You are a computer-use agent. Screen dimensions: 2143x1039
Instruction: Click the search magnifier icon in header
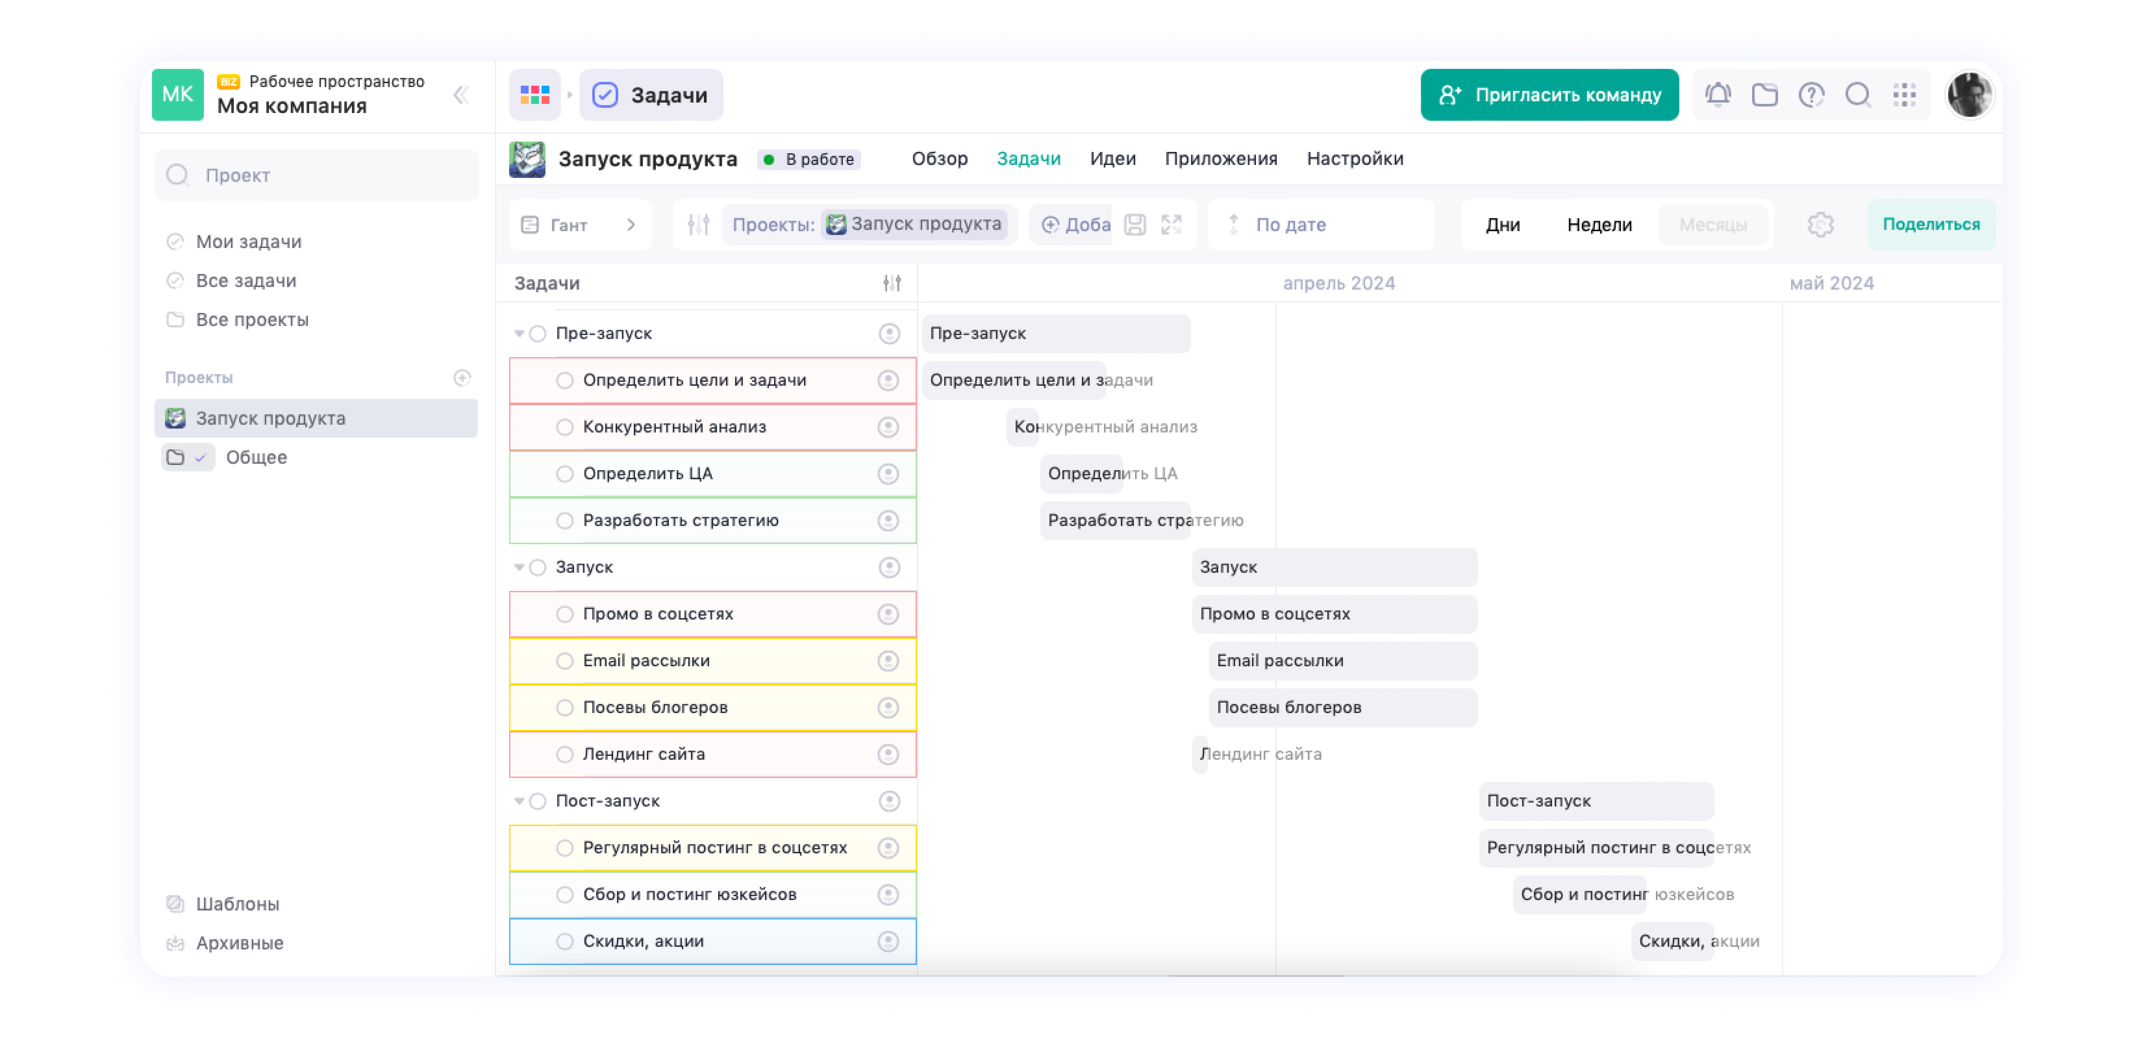pyautogui.click(x=1857, y=95)
